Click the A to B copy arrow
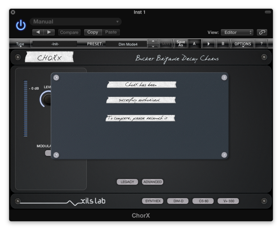The image size is (279, 228). [209, 44]
